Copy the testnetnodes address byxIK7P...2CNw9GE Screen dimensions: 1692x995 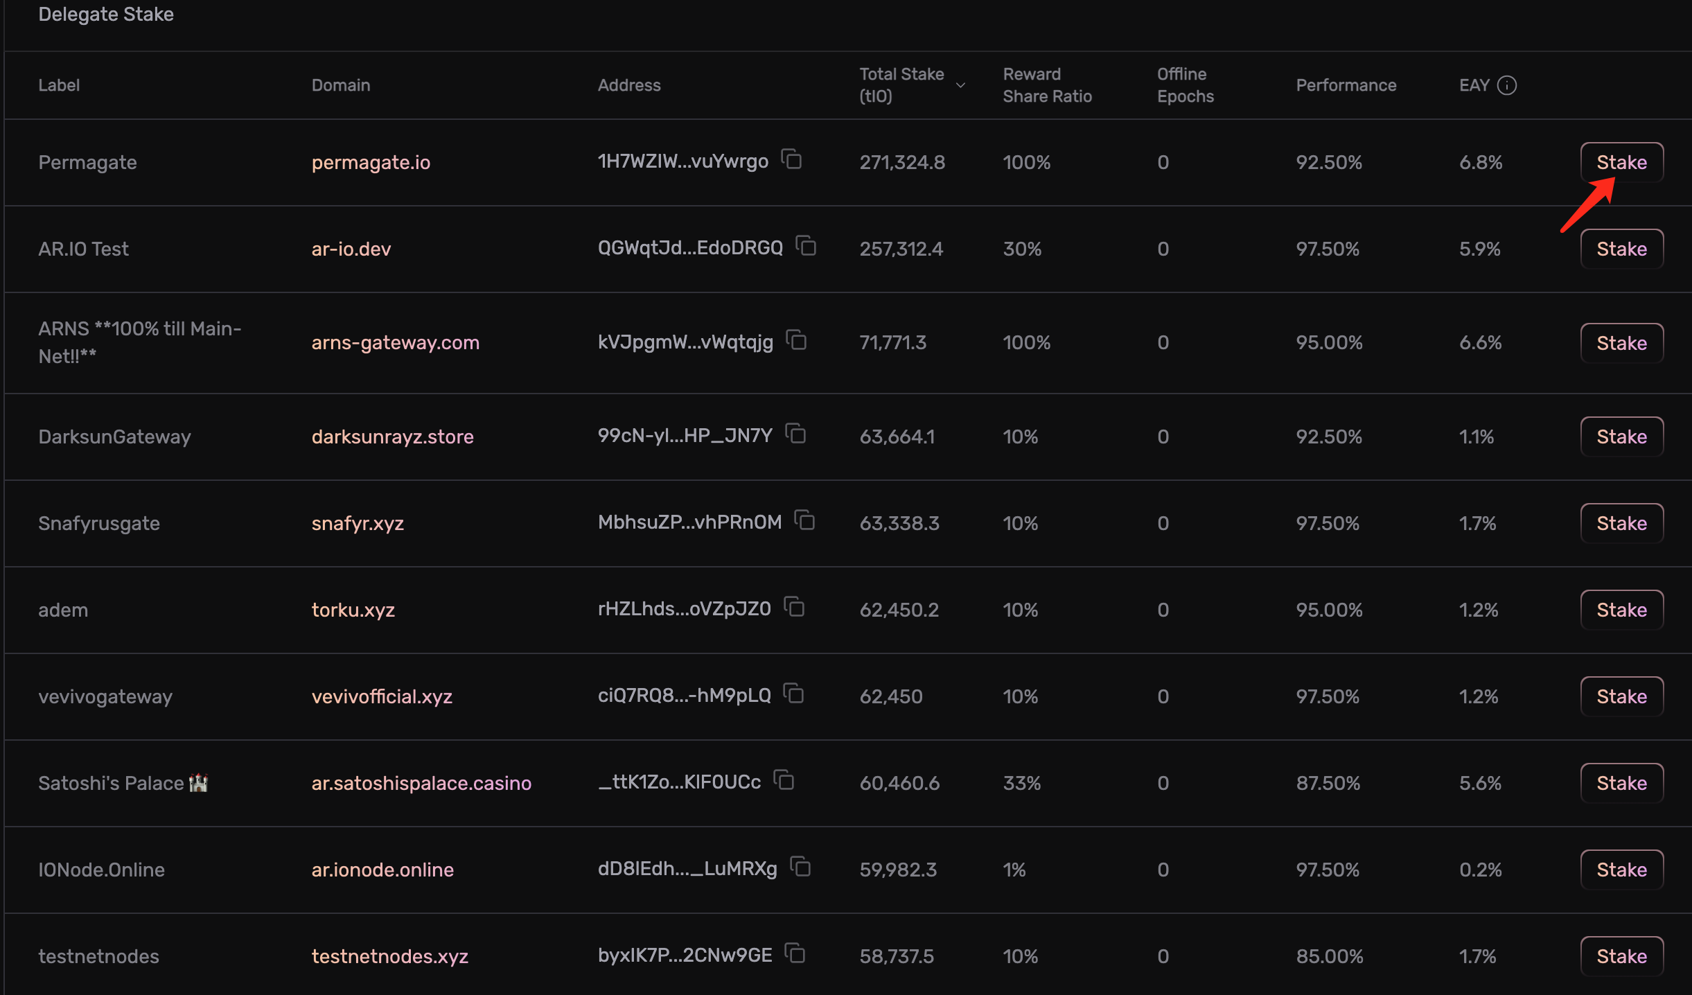pyautogui.click(x=795, y=953)
